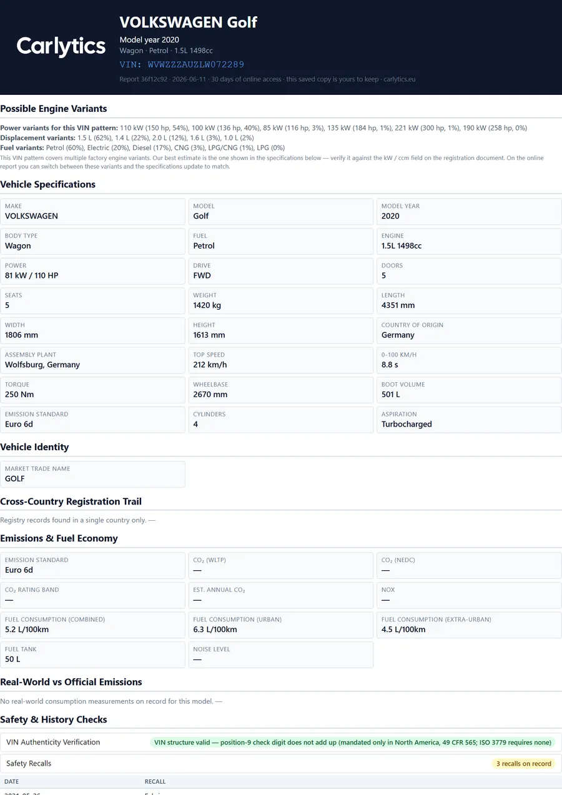Click the BODY TYPE Wagon cell

click(x=93, y=241)
